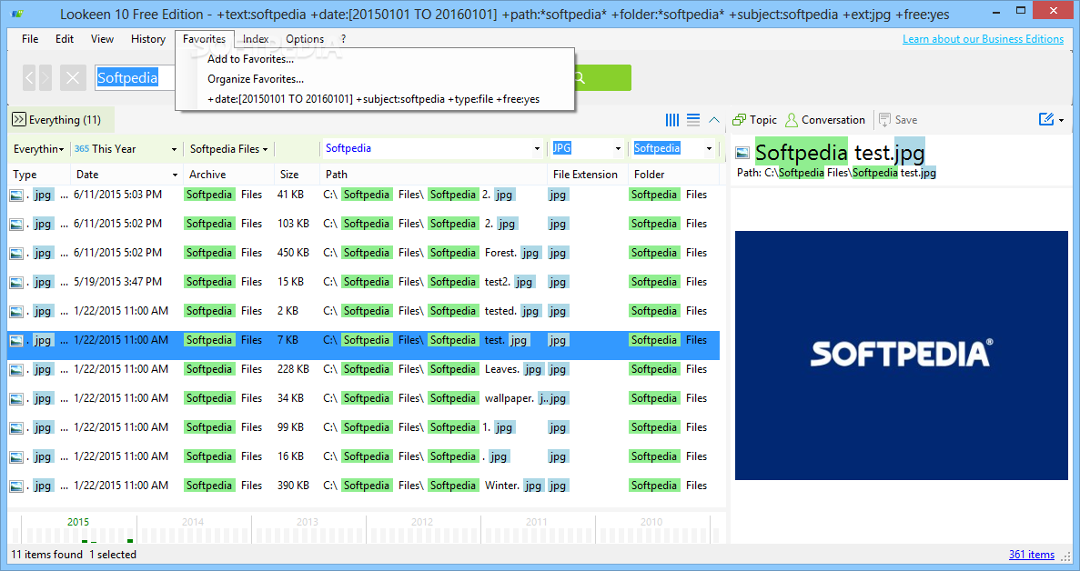Click the Everything (11) expand arrows icon

click(x=18, y=120)
